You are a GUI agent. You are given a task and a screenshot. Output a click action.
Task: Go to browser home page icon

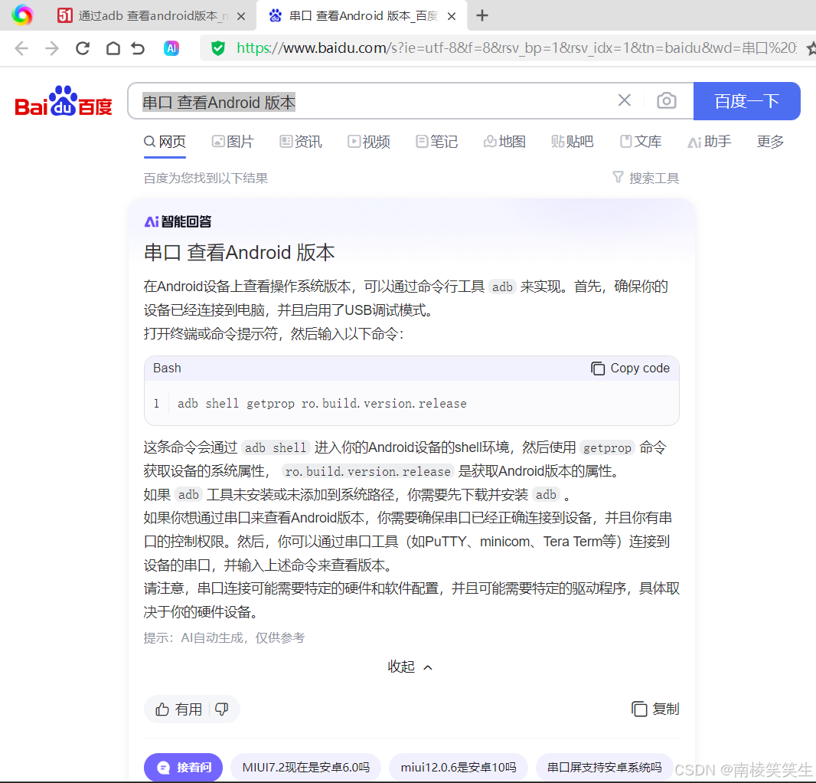113,48
